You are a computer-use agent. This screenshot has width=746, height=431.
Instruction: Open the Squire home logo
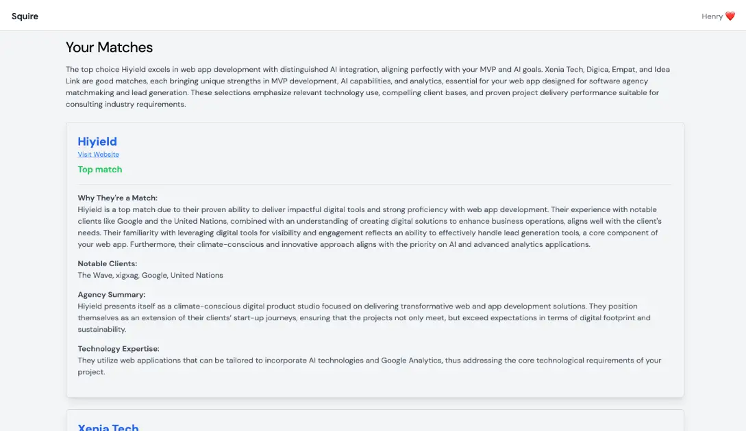(25, 16)
